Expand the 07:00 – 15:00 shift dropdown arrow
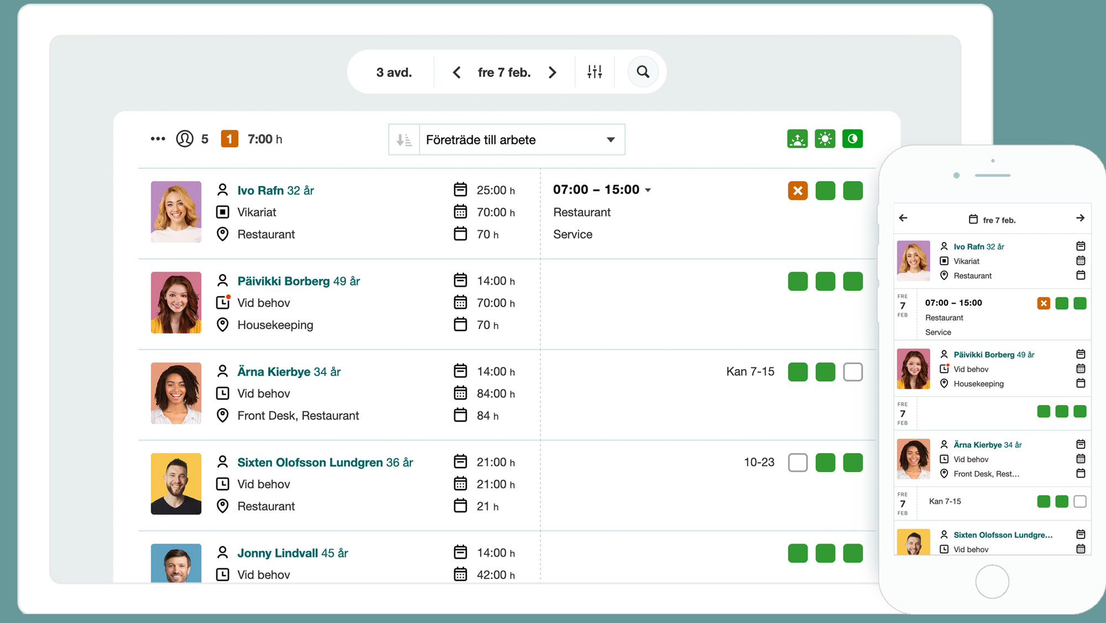This screenshot has width=1106, height=623. coord(648,190)
